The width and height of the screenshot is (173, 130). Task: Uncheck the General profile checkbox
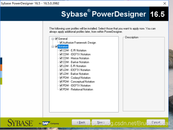point(56,39)
